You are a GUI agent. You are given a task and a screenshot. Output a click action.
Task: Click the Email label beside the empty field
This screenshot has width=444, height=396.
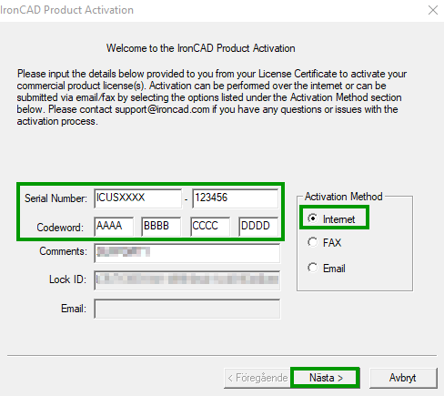pyautogui.click(x=74, y=309)
